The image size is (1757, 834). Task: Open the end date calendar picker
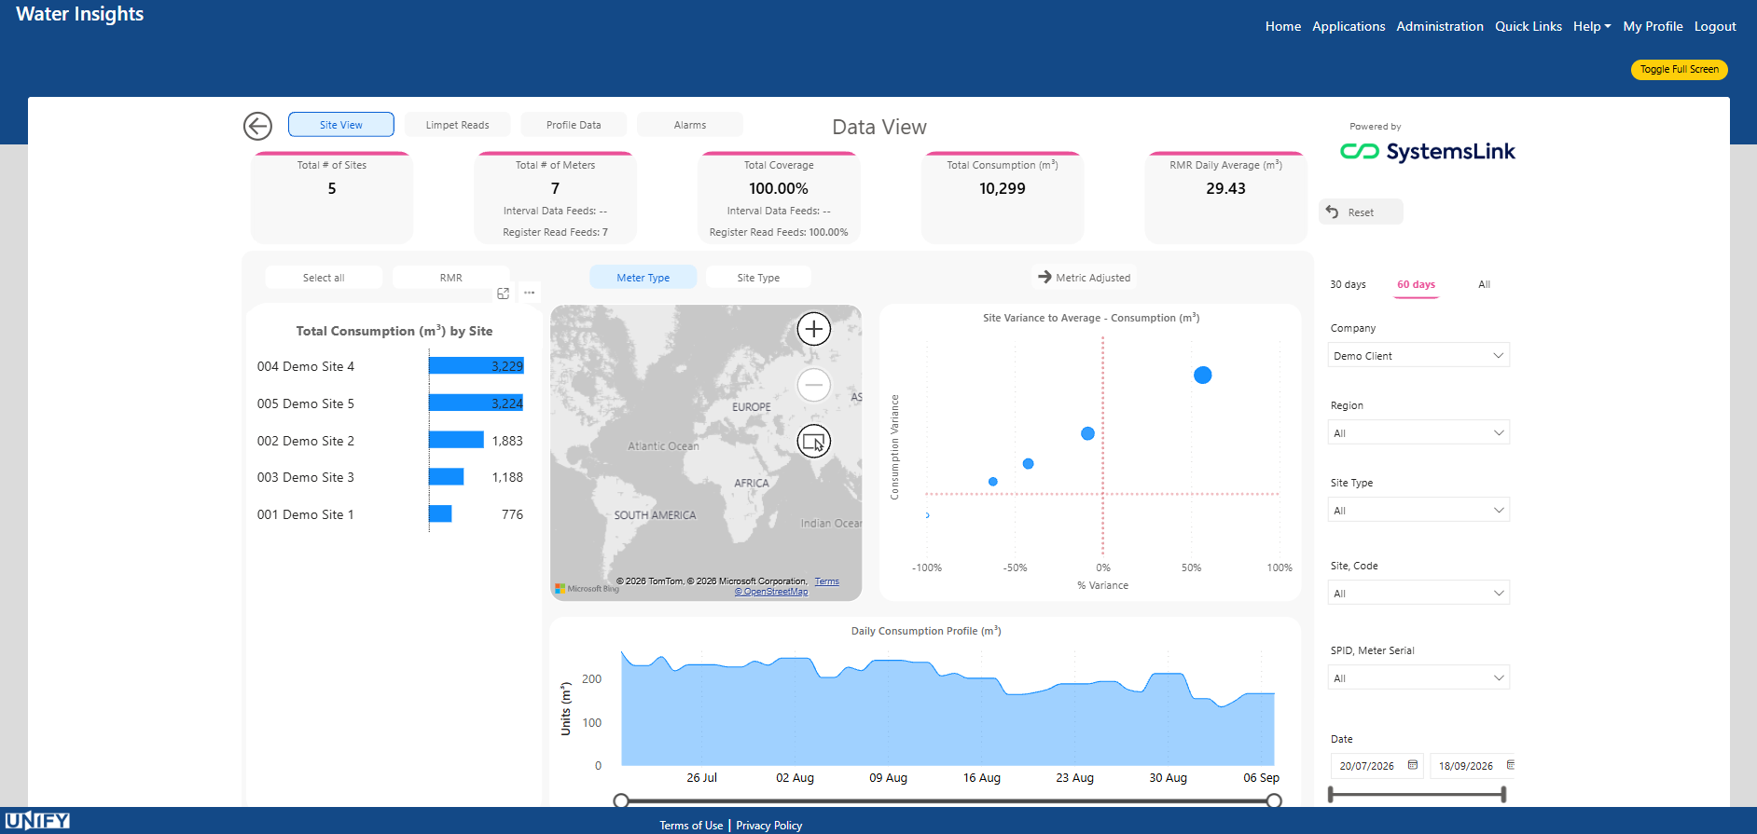(1511, 765)
